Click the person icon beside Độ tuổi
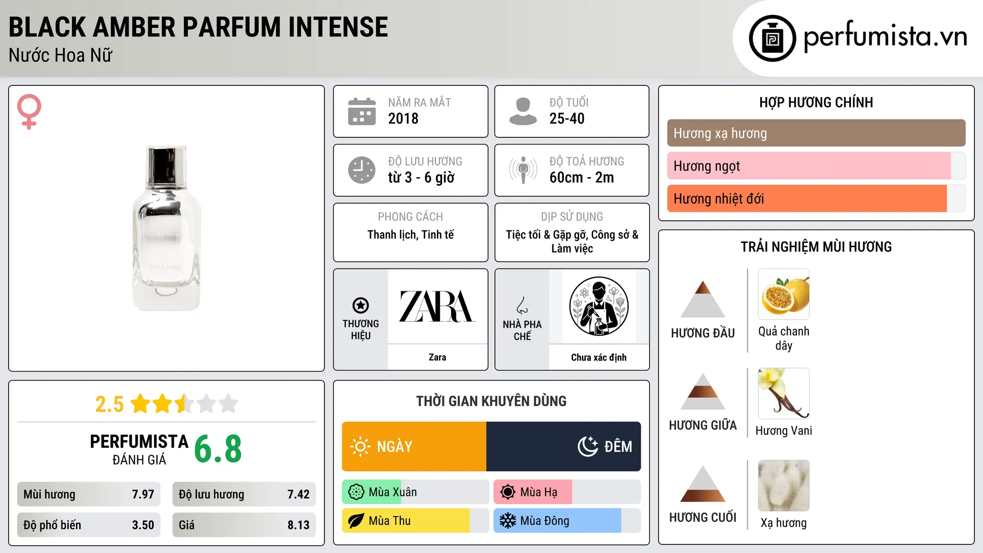 pyautogui.click(x=523, y=111)
